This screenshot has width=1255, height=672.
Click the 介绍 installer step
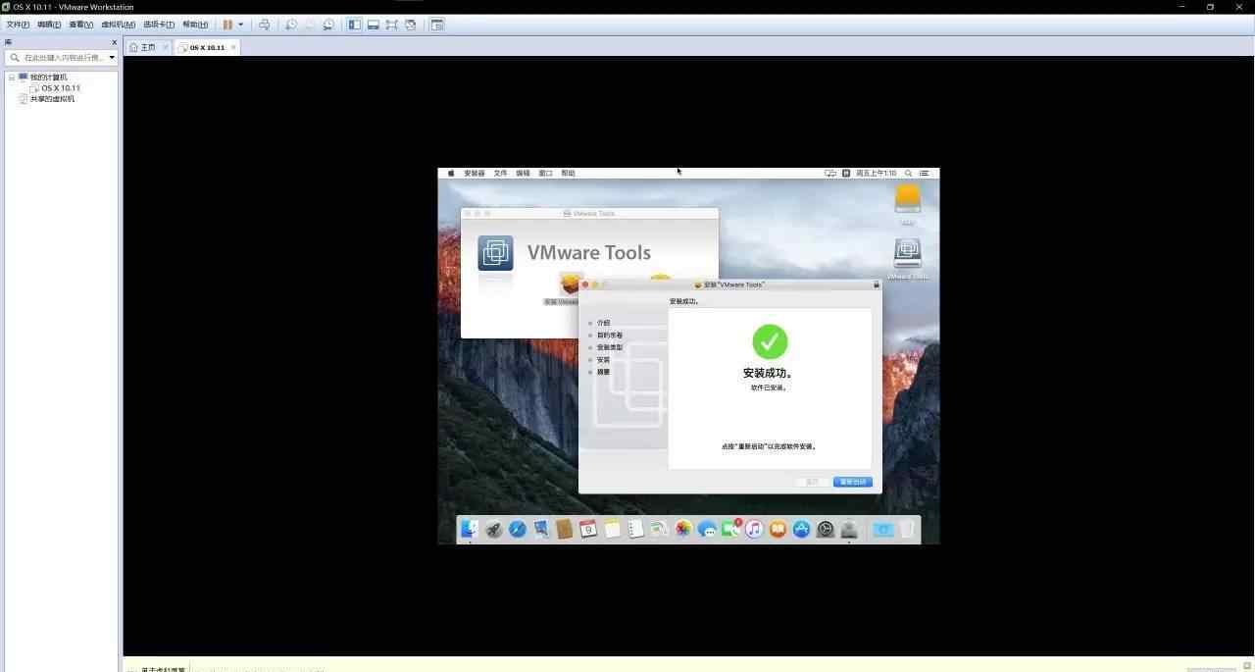point(603,323)
